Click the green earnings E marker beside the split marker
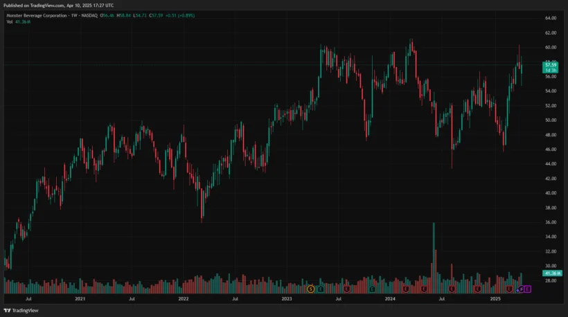Image resolution: width=568 pixels, height=317 pixels. click(x=321, y=289)
